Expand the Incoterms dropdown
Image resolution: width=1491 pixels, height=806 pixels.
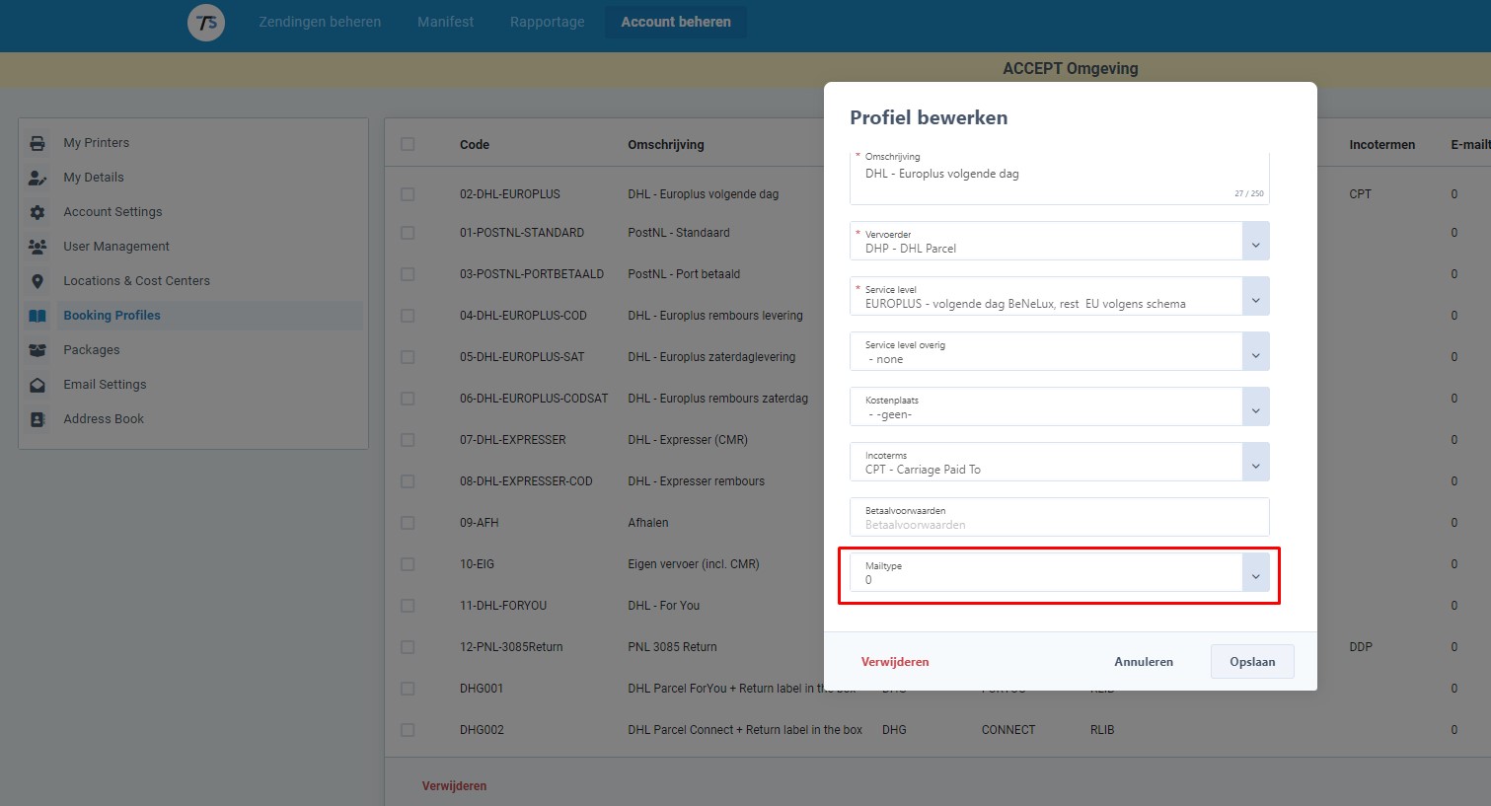click(1255, 463)
